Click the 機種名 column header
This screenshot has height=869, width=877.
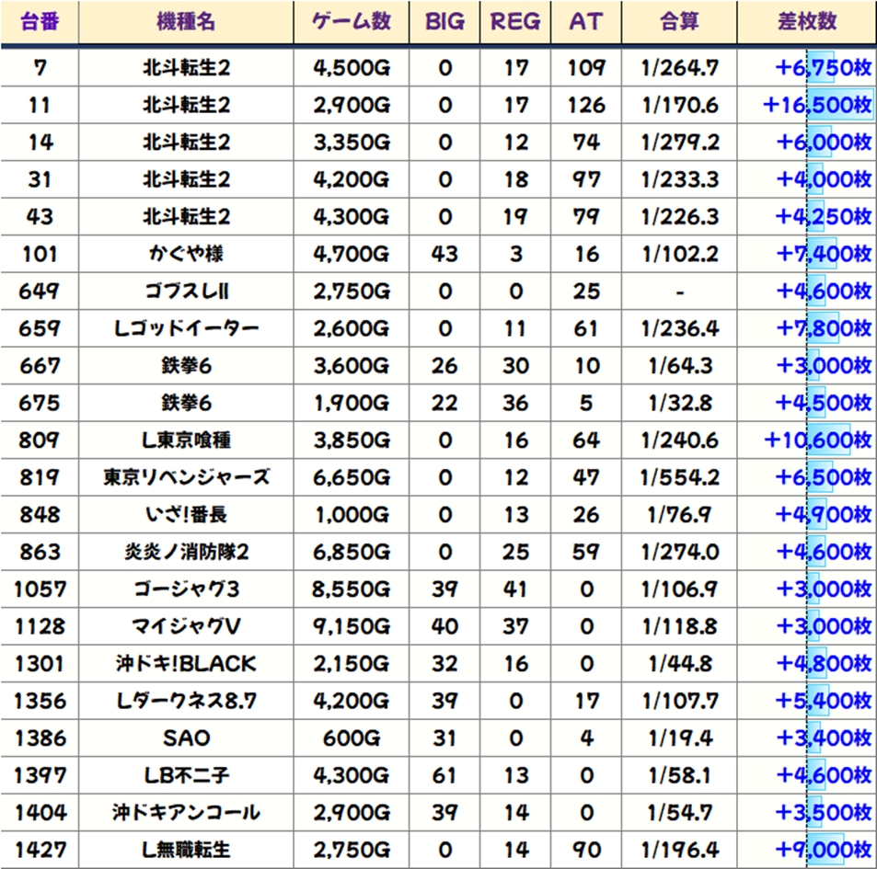click(x=186, y=22)
